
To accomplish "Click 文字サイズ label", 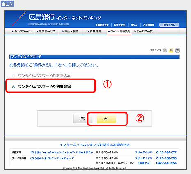I will [x=156, y=50].
